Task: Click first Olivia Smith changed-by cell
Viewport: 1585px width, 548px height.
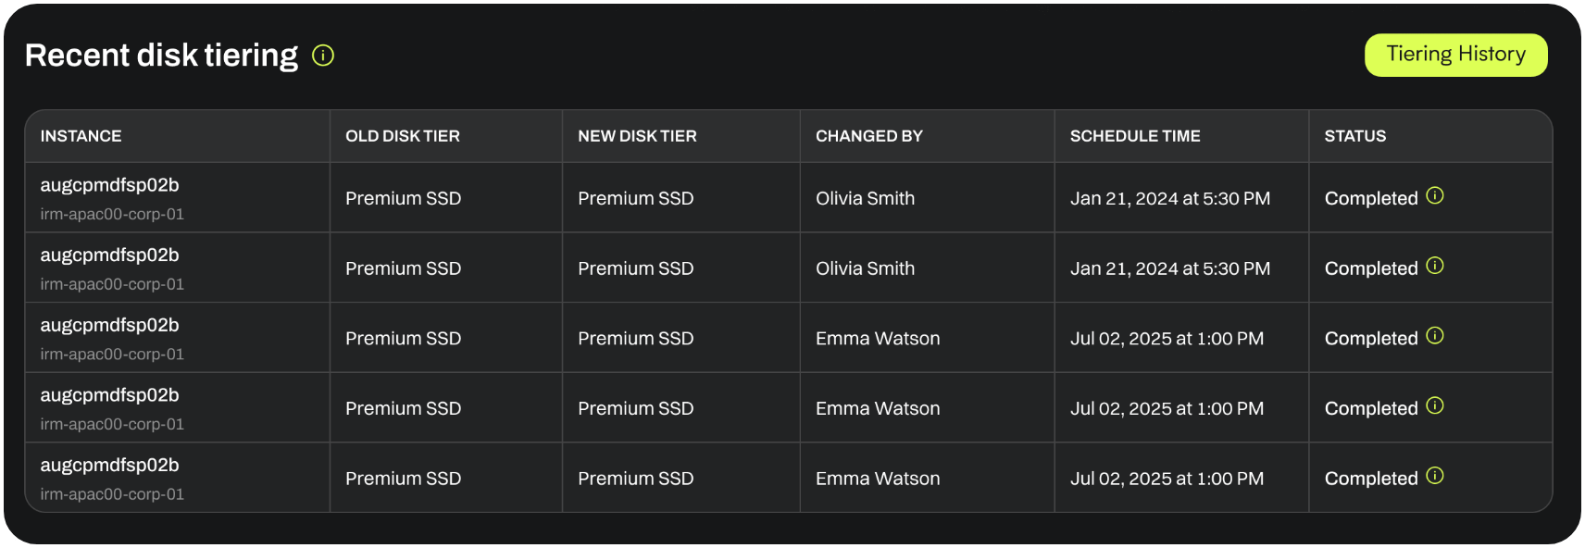Action: [x=865, y=198]
